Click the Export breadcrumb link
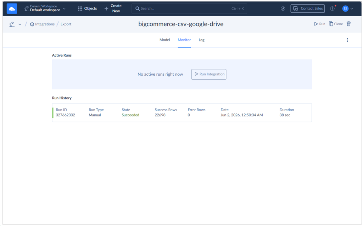The height and width of the screenshot is (226, 363). click(x=66, y=24)
